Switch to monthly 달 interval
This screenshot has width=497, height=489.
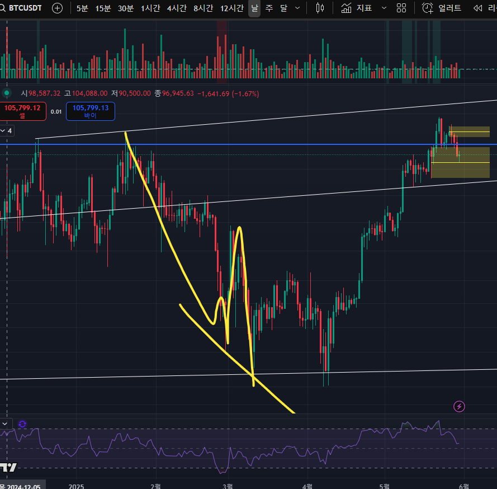point(283,8)
